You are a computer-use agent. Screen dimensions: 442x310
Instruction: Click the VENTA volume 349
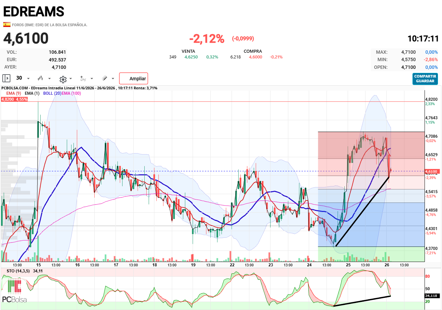pyautogui.click(x=173, y=57)
